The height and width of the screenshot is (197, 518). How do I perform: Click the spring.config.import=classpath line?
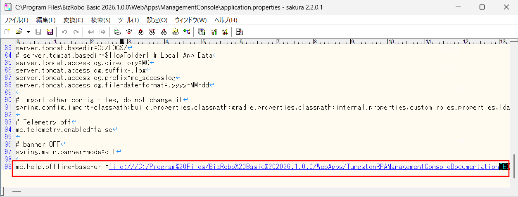pos(262,107)
